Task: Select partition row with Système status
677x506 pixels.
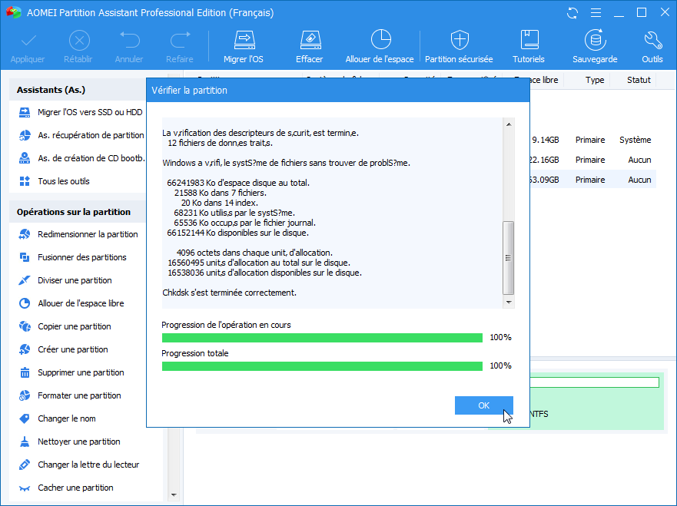Action: pyautogui.click(x=592, y=140)
